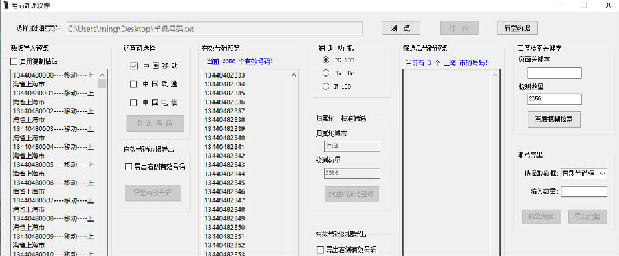Select the M 138 radio option

[x=326, y=86]
